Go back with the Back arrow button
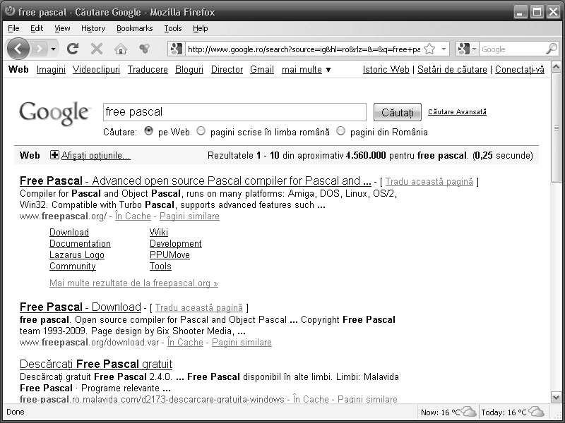565x423 pixels. pos(18,49)
